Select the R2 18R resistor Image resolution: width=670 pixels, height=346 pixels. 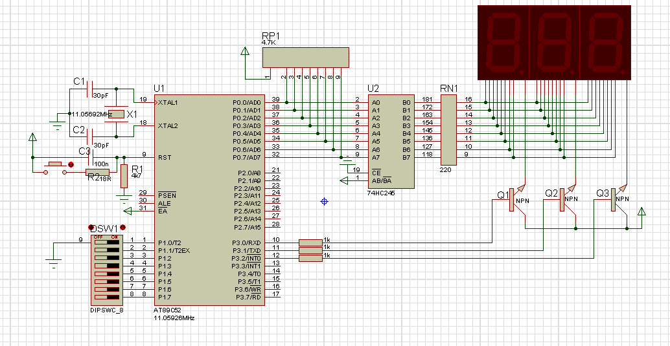click(x=98, y=173)
